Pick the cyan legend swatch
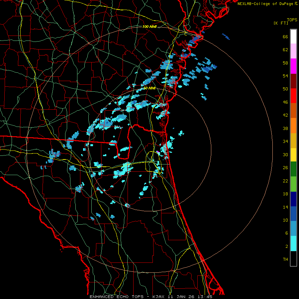 point(293,244)
